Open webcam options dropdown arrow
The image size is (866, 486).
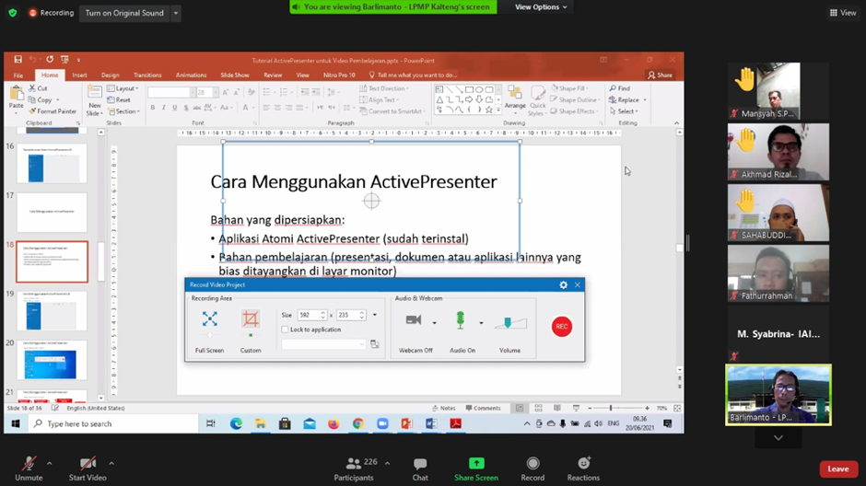434,323
